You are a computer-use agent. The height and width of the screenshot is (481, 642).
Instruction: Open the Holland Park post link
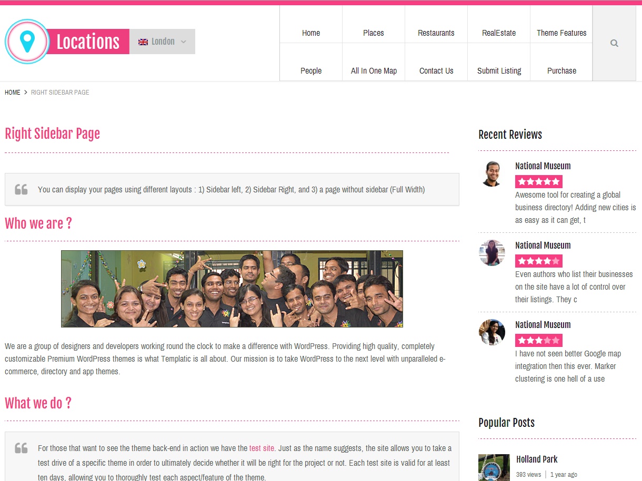[537, 459]
